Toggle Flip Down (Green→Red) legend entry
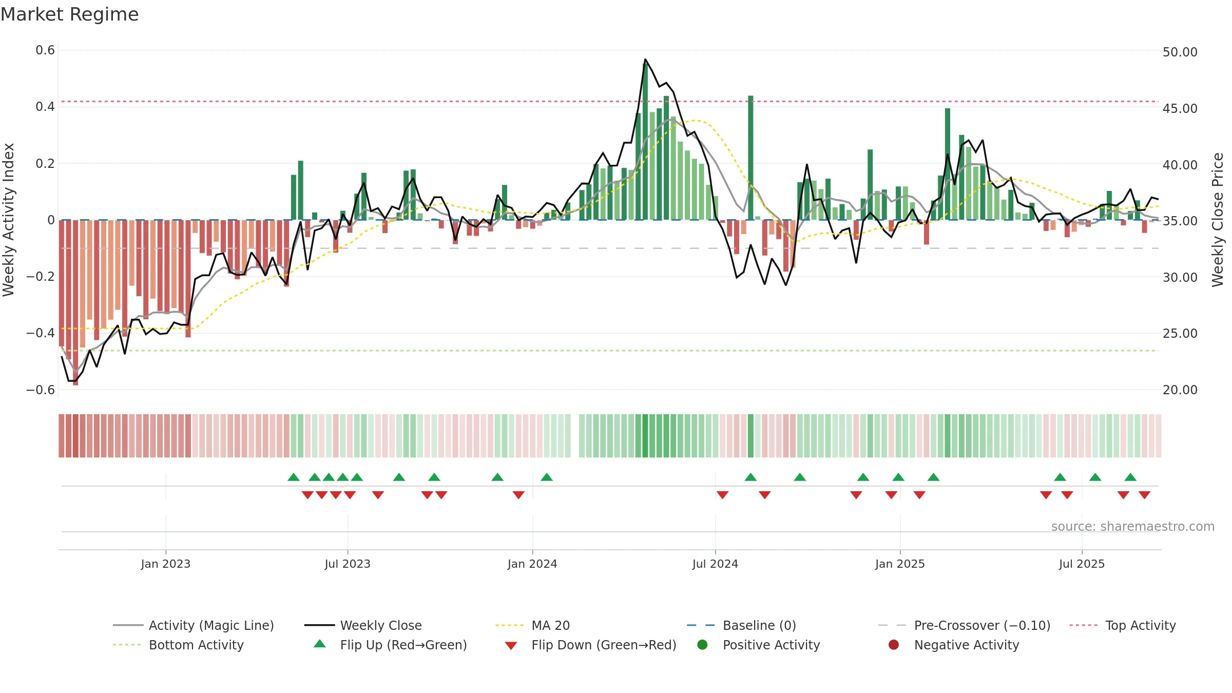The height and width of the screenshot is (693, 1232). [590, 645]
